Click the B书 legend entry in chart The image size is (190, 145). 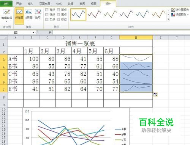click(x=120, y=134)
